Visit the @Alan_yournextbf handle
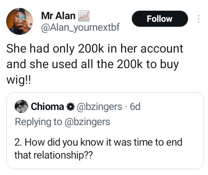 80,27
